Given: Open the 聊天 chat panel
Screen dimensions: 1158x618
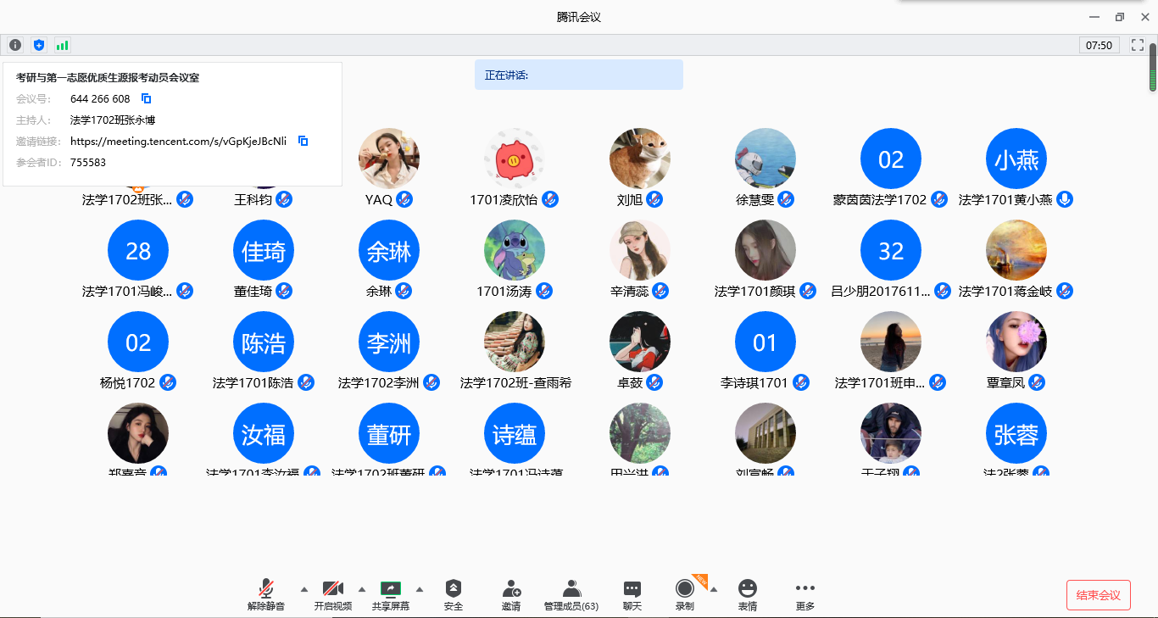Looking at the screenshot, I should pyautogui.click(x=632, y=595).
